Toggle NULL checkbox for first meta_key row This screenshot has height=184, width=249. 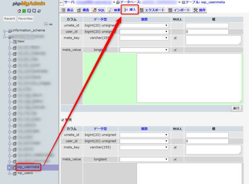coord(175,38)
